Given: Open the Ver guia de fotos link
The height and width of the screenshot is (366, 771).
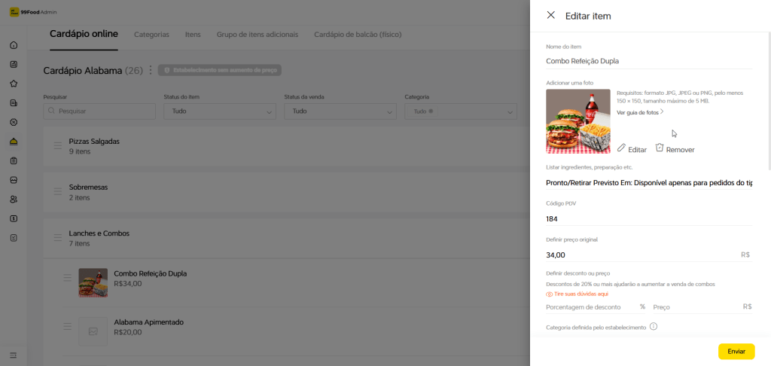Looking at the screenshot, I should (639, 112).
